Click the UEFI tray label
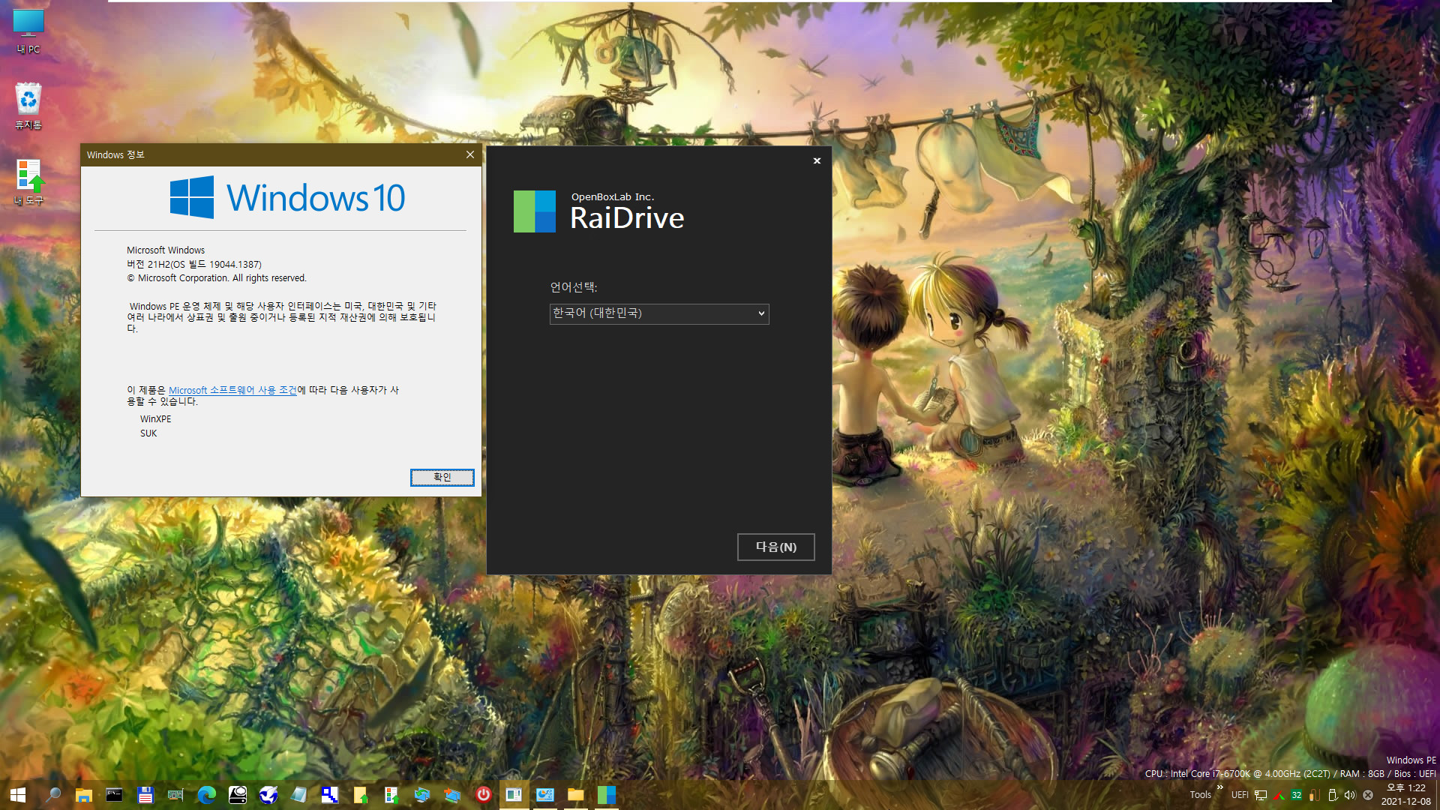 1240,795
